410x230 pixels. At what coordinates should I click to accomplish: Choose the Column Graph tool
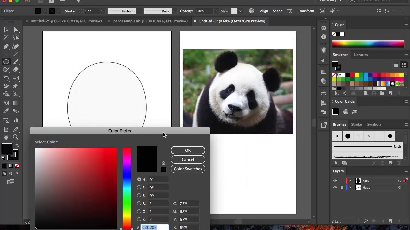coord(16,120)
